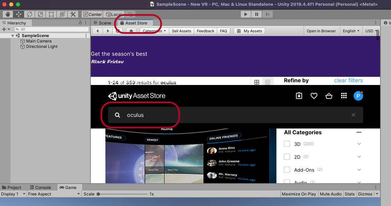The width and height of the screenshot is (391, 206).
Task: Open the shopping basket
Action: (329, 96)
